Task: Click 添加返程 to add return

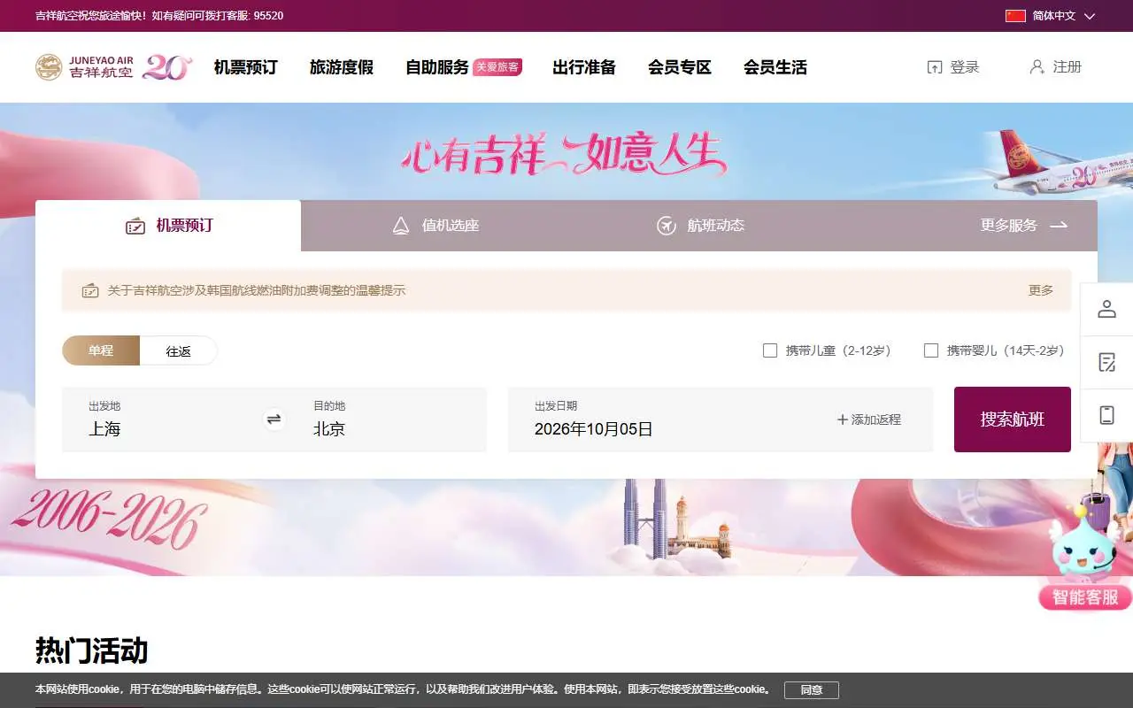Action: tap(869, 419)
